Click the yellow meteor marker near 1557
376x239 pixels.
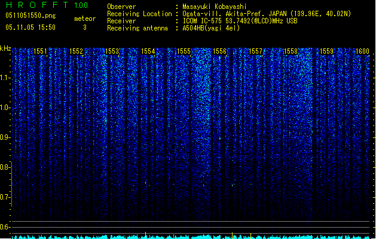click(x=250, y=235)
